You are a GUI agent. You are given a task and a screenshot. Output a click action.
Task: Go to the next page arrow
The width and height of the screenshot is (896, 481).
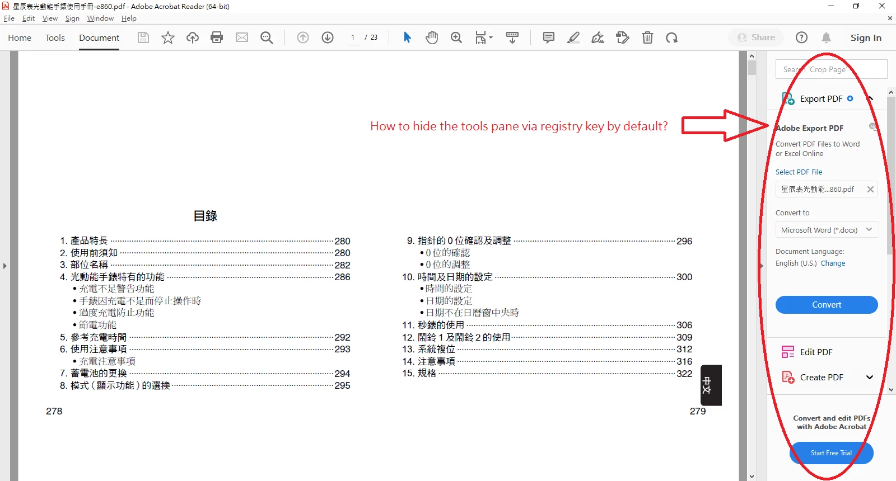328,37
